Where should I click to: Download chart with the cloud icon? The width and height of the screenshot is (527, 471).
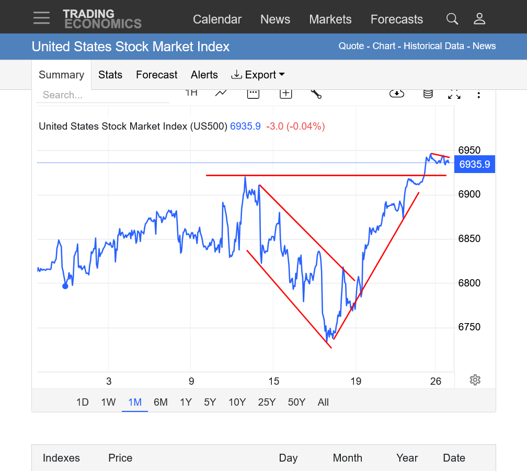click(x=397, y=94)
